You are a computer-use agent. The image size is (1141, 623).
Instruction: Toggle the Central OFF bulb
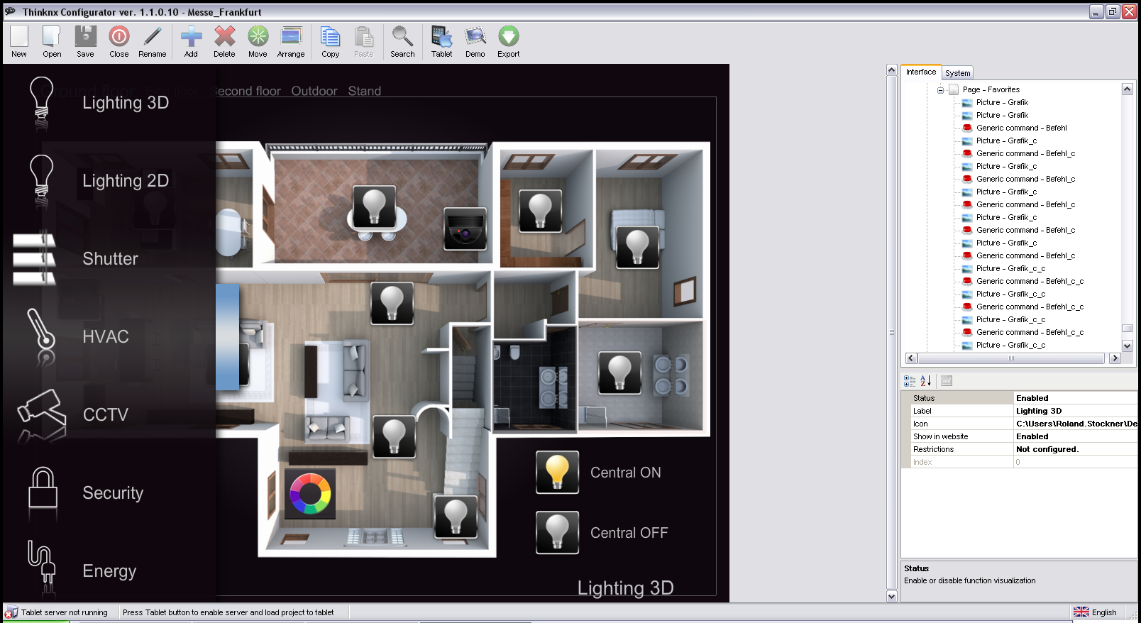click(x=557, y=532)
